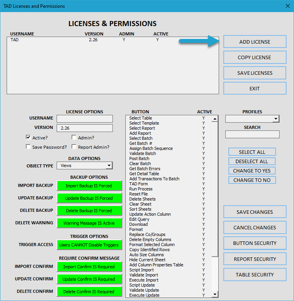Screen dimensions: 294x301
Task: Toggle Delete Backup IS Forced
Action: (x=89, y=211)
